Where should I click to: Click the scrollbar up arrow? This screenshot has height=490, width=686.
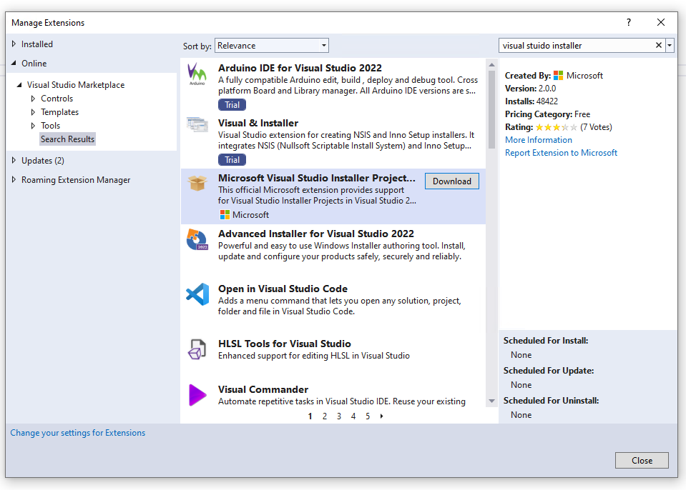coord(491,64)
